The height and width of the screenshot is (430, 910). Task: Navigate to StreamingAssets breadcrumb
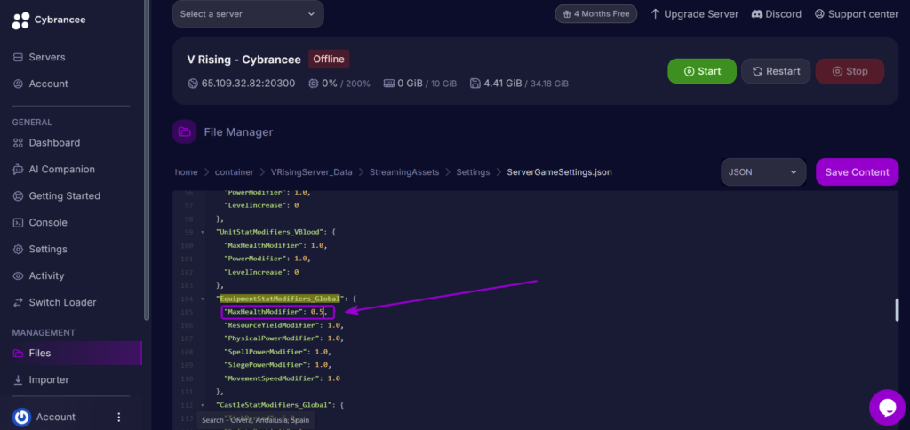tap(404, 172)
